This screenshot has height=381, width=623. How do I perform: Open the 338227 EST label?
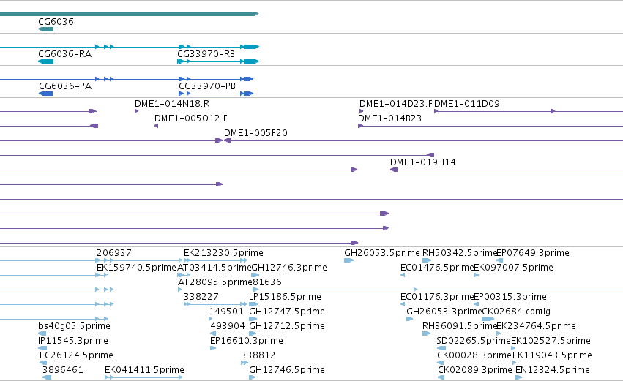click(201, 297)
